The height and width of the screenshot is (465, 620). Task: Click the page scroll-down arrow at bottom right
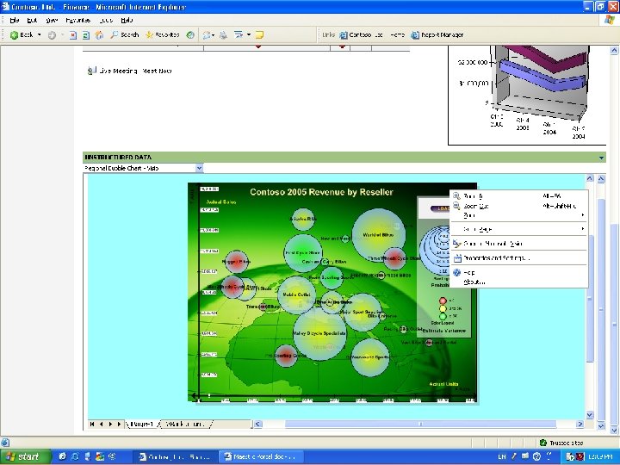(614, 431)
